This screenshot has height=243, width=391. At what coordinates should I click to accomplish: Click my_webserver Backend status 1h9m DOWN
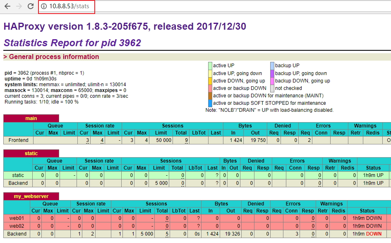tap(367, 234)
